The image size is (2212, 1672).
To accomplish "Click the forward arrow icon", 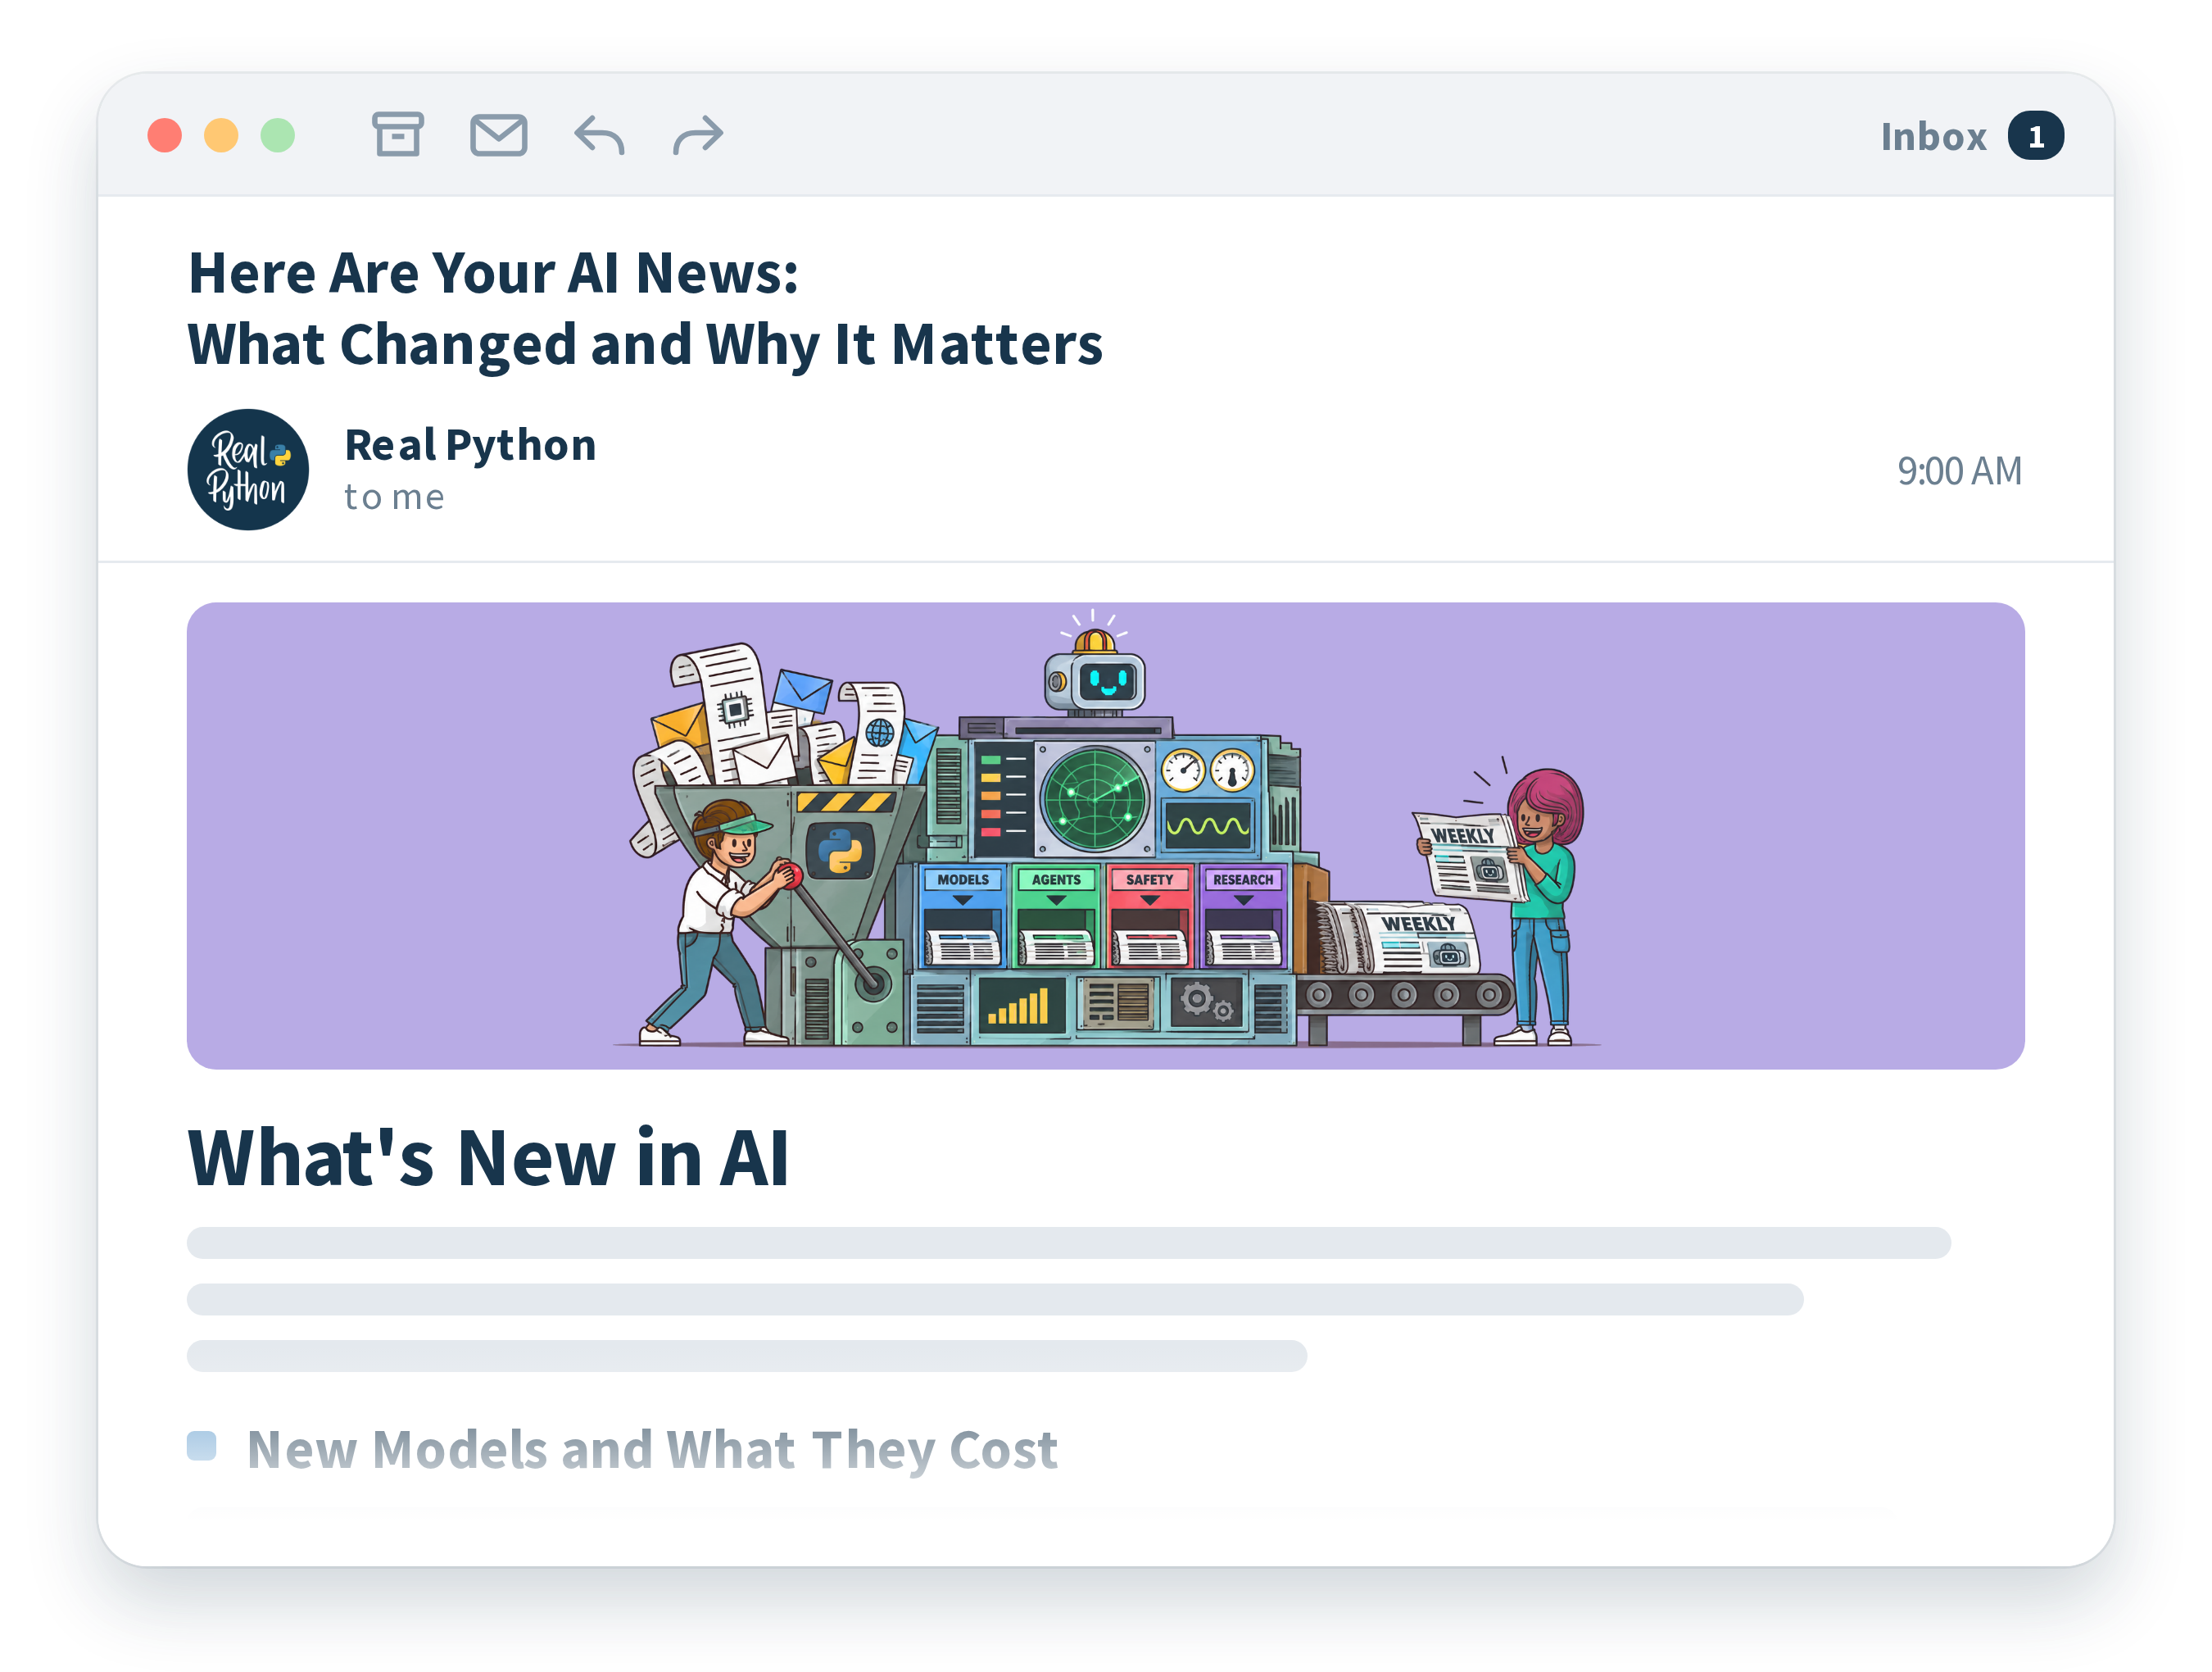I will [x=698, y=135].
